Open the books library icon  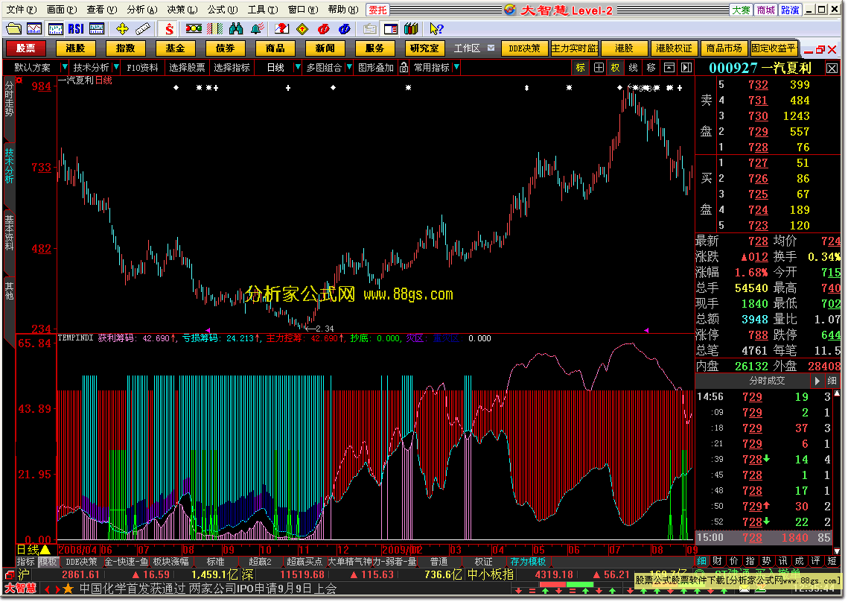tap(411, 29)
